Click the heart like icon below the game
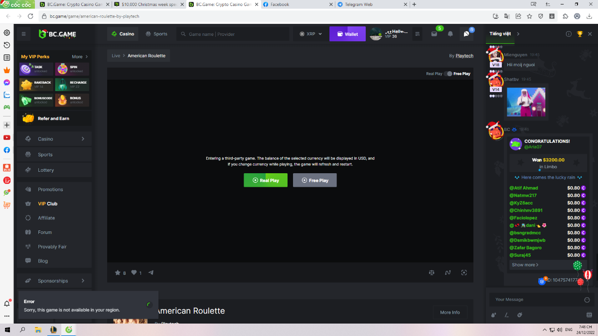The image size is (598, 336). [x=134, y=273]
